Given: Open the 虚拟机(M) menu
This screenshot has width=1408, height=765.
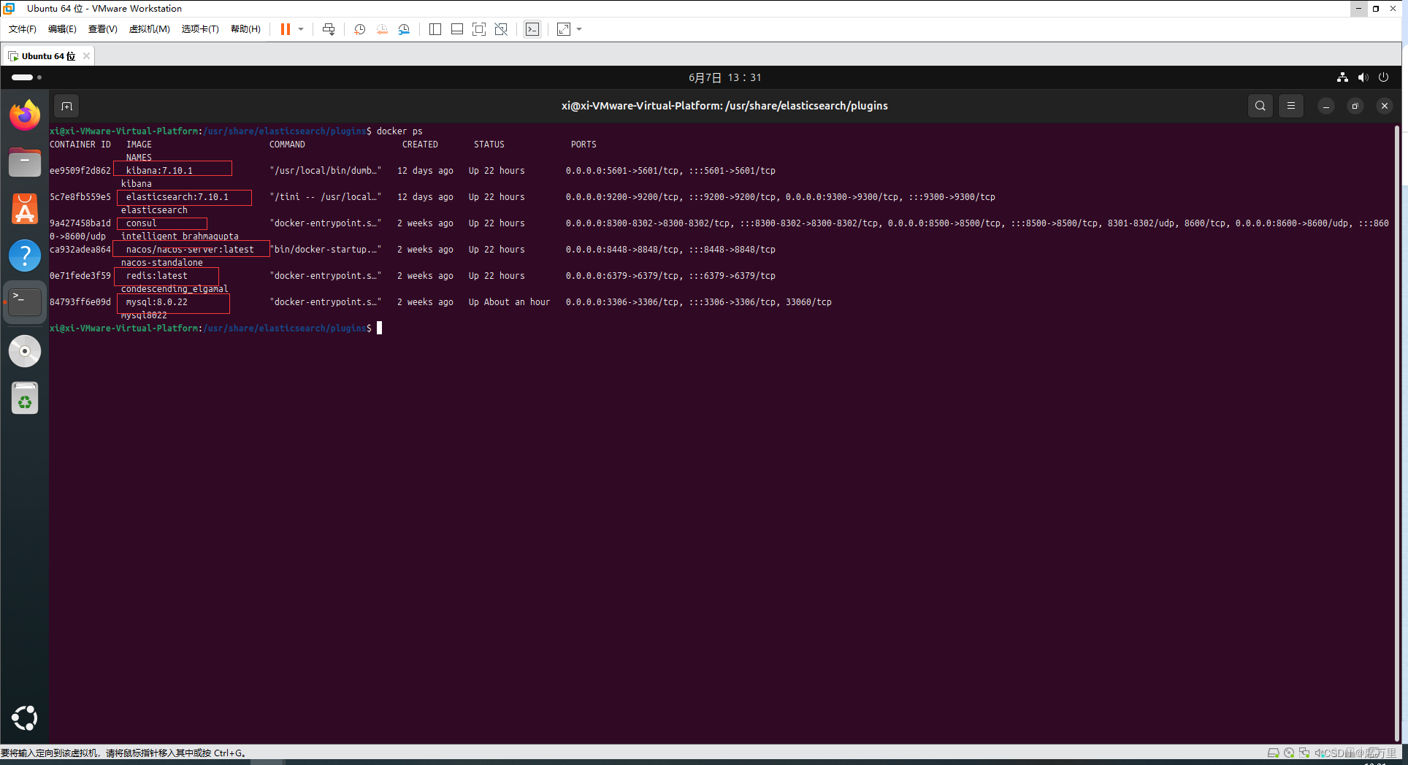Looking at the screenshot, I should click(149, 29).
